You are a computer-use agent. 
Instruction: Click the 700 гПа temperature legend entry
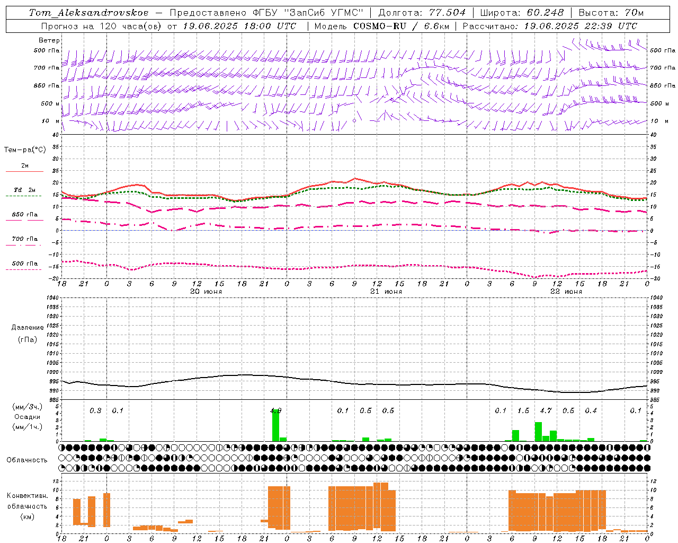[25, 239]
